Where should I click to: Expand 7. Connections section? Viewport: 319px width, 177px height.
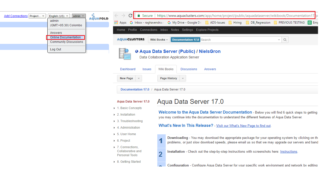point(114,147)
